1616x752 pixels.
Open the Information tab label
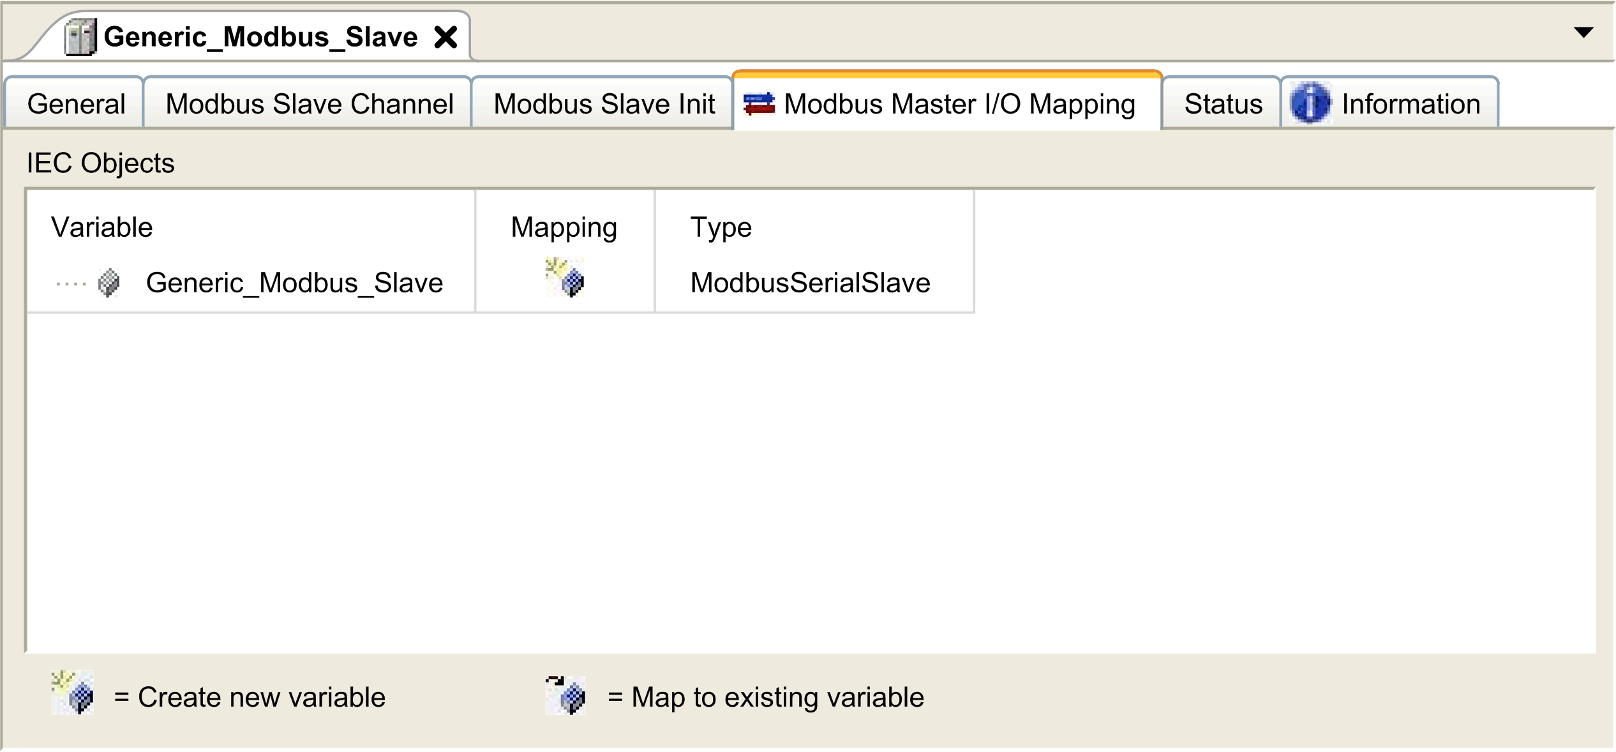1411,103
